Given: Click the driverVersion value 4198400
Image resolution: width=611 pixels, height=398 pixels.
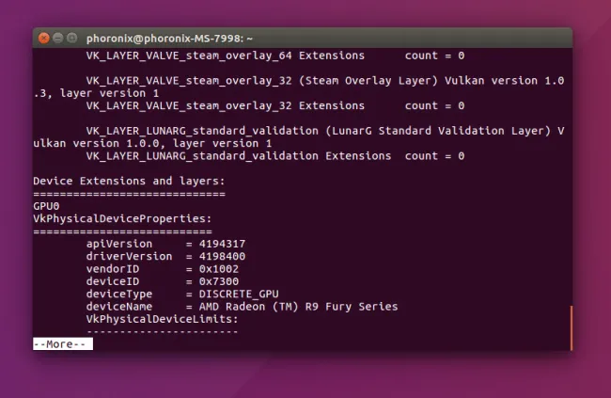Looking at the screenshot, I should [222, 256].
